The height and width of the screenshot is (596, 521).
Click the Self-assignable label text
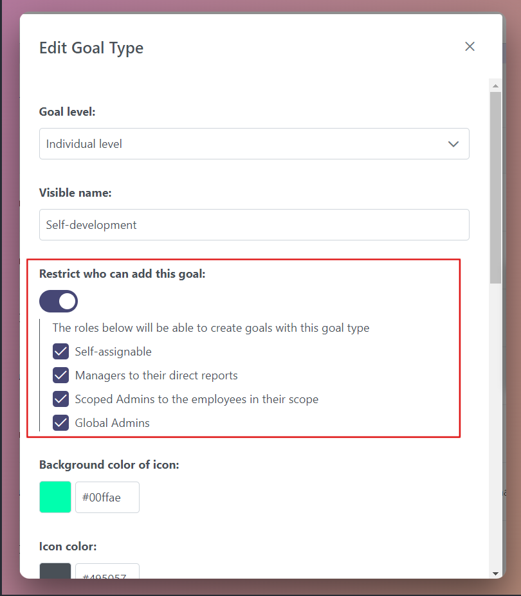click(x=113, y=352)
